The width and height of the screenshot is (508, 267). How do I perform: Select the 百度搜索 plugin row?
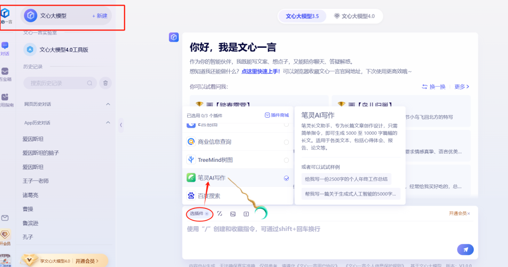[238, 196]
